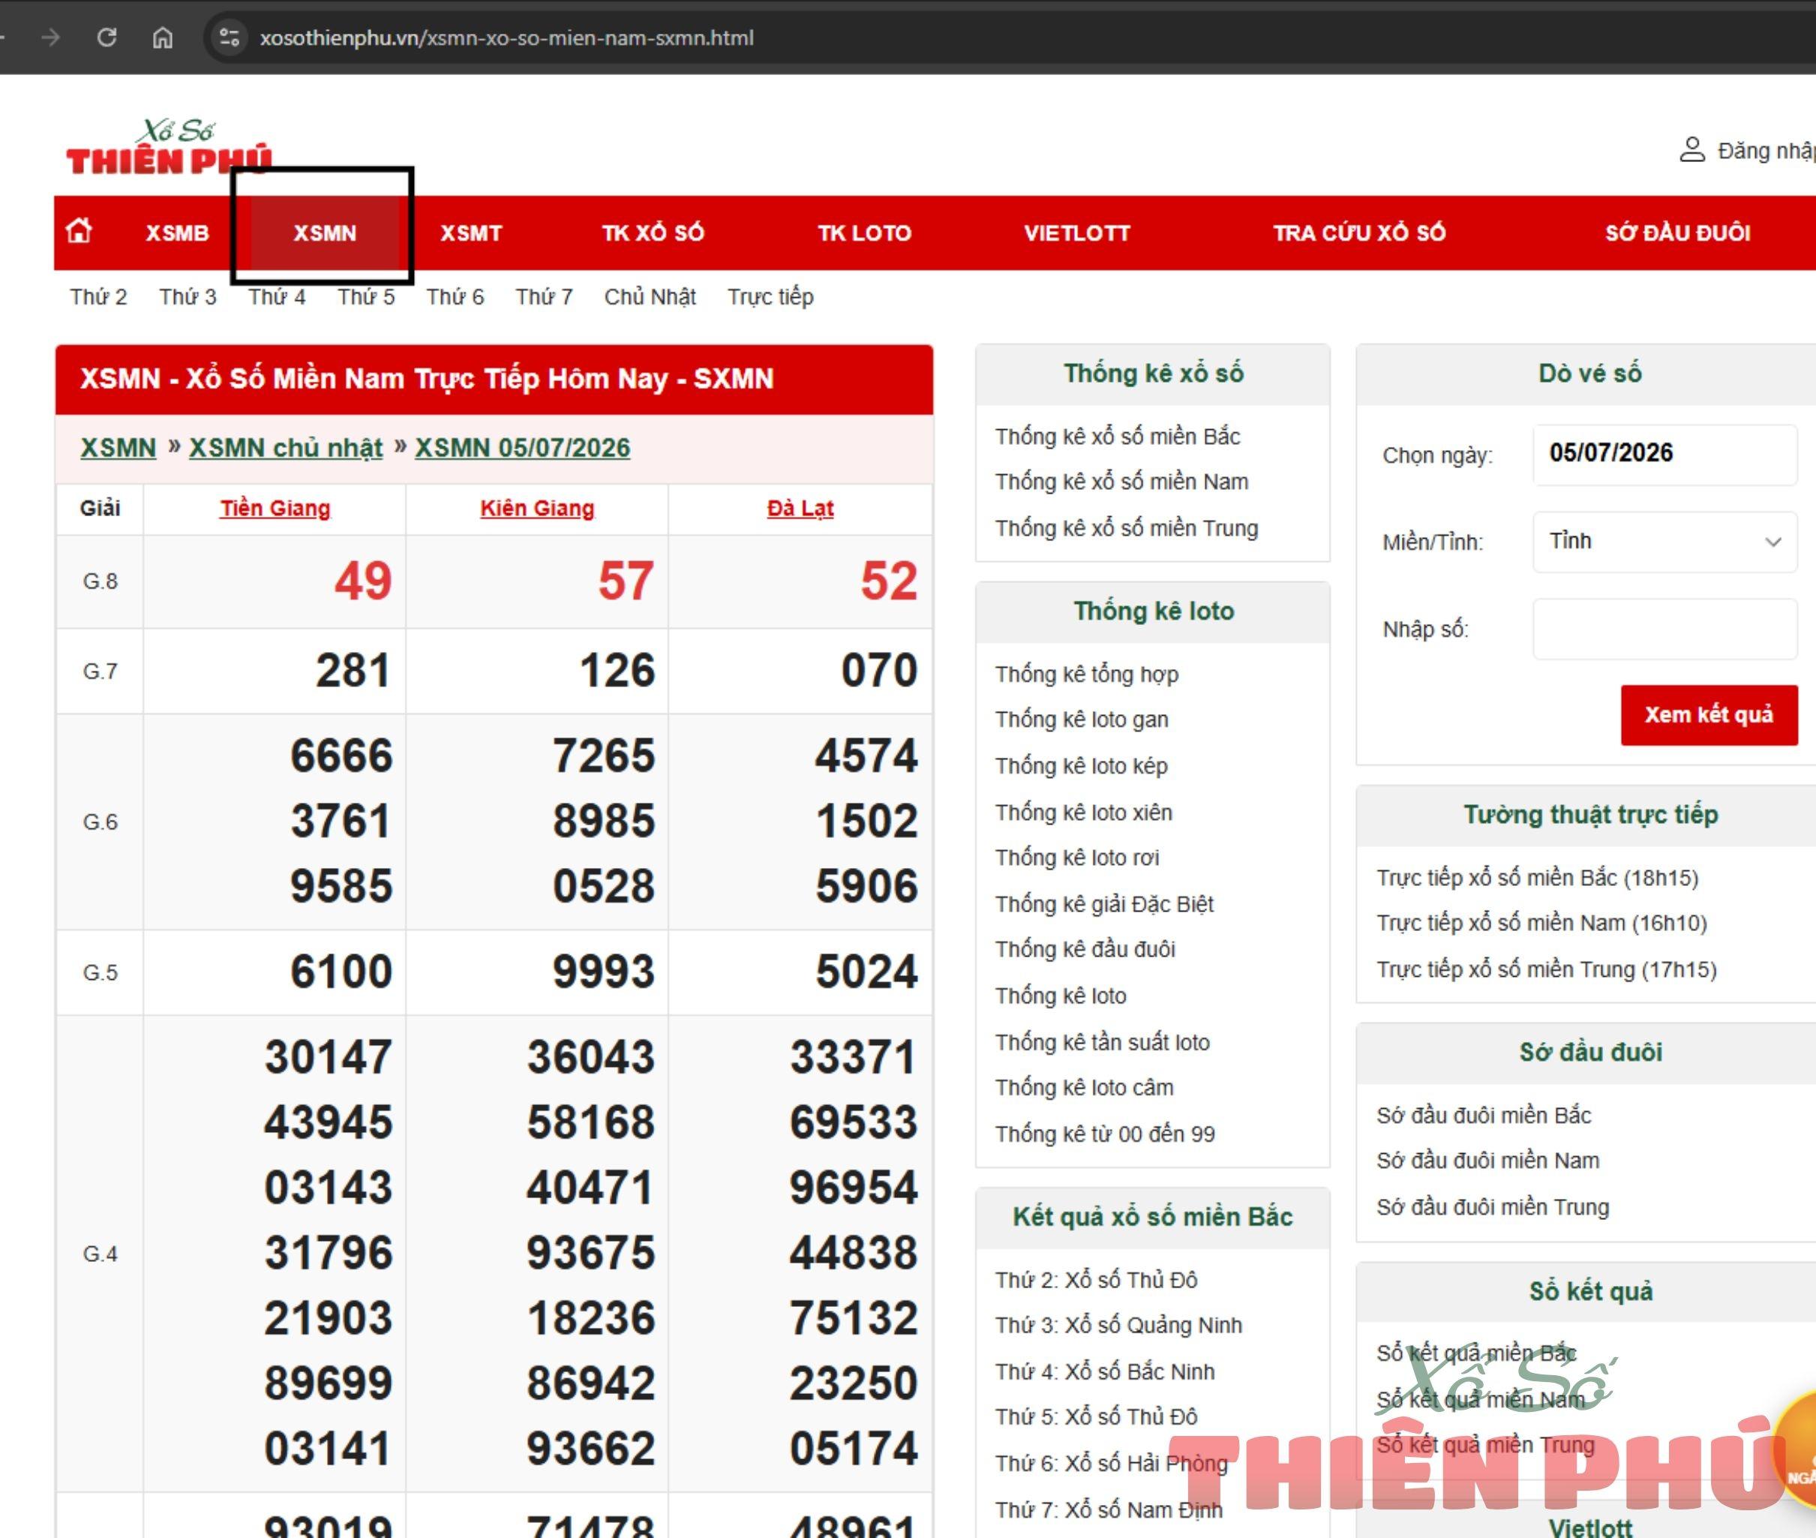Open the Chọn ngày date field
Screen dimensions: 1816x1538
pos(1664,453)
